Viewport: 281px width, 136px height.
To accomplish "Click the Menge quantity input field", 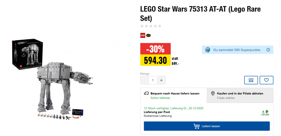I will coord(153,80).
